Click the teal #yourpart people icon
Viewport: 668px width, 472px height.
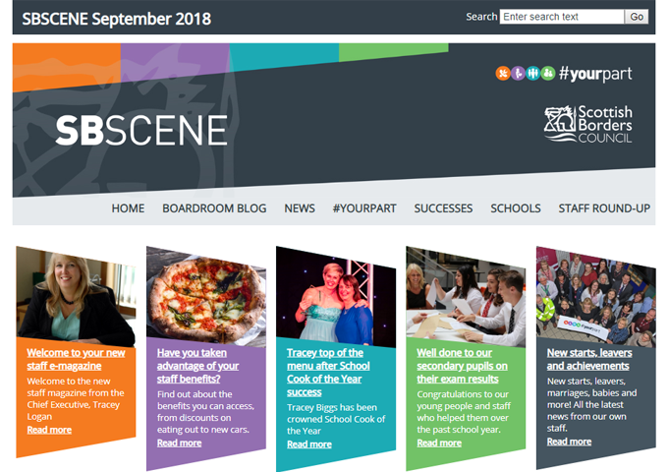point(533,74)
